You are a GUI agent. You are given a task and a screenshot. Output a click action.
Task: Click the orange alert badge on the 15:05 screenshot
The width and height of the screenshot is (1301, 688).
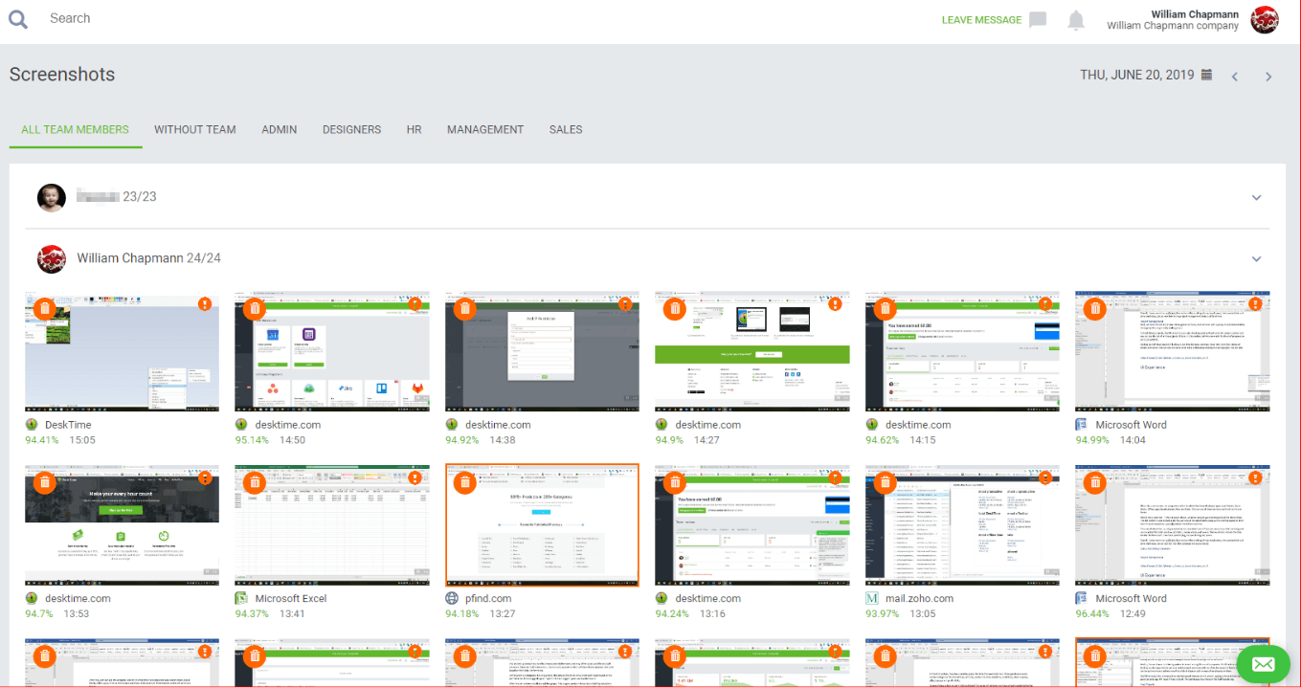pyautogui.click(x=205, y=303)
